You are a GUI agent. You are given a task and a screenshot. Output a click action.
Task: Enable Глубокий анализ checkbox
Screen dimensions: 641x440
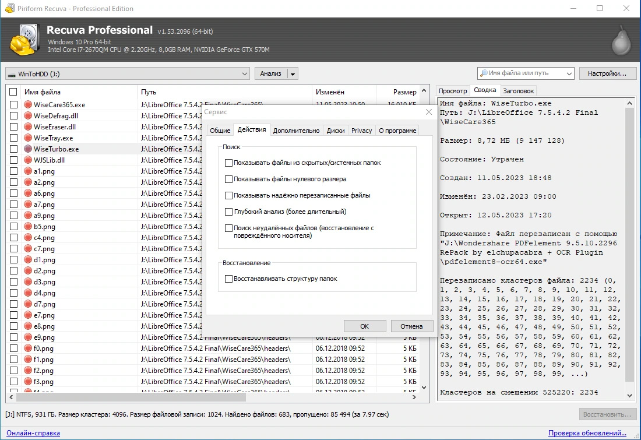tap(229, 212)
